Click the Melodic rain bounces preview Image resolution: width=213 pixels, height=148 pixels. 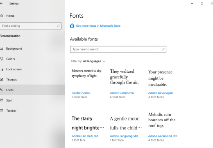(162, 120)
